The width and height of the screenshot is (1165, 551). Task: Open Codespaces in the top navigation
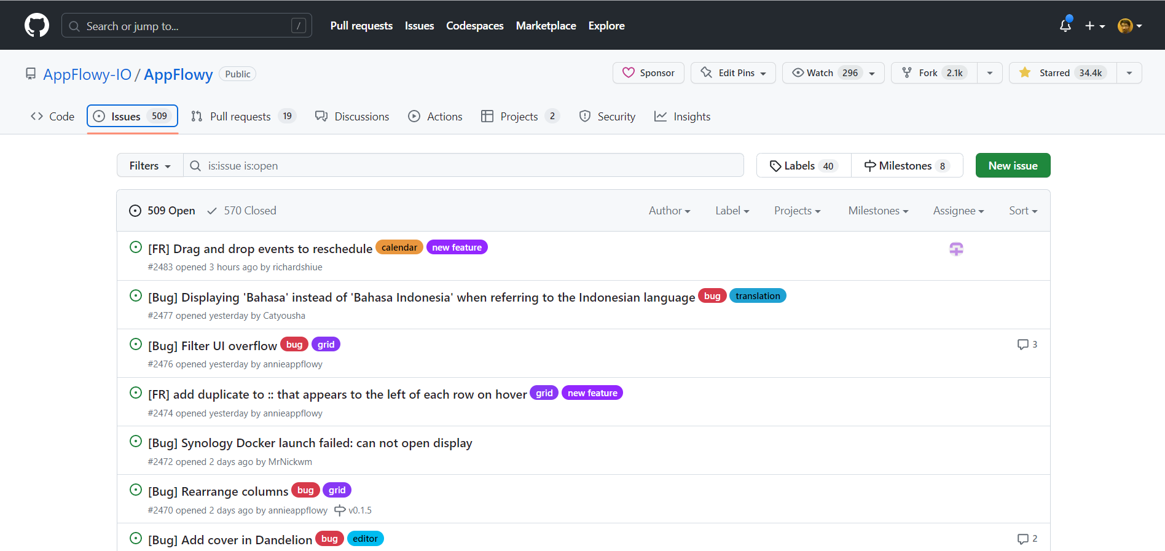[x=474, y=26]
